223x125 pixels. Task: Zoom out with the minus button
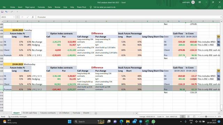coord(199,117)
